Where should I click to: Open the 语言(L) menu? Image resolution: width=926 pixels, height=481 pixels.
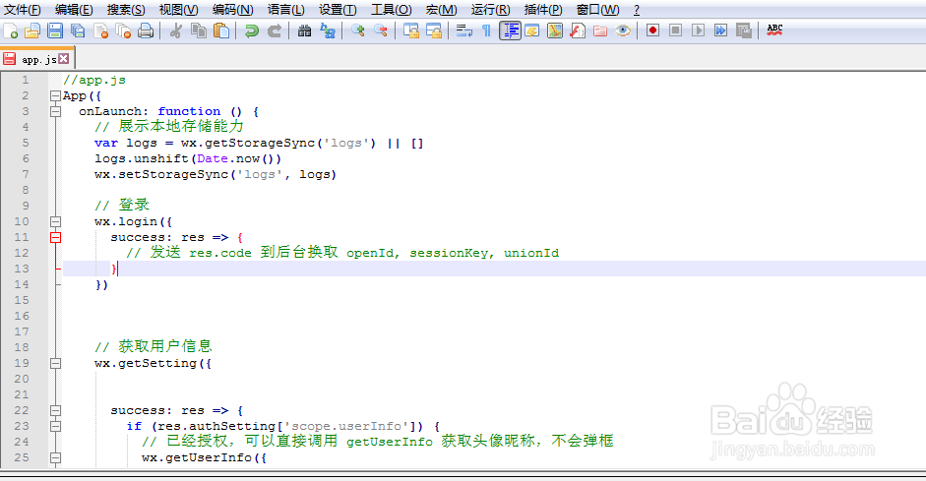tap(285, 10)
